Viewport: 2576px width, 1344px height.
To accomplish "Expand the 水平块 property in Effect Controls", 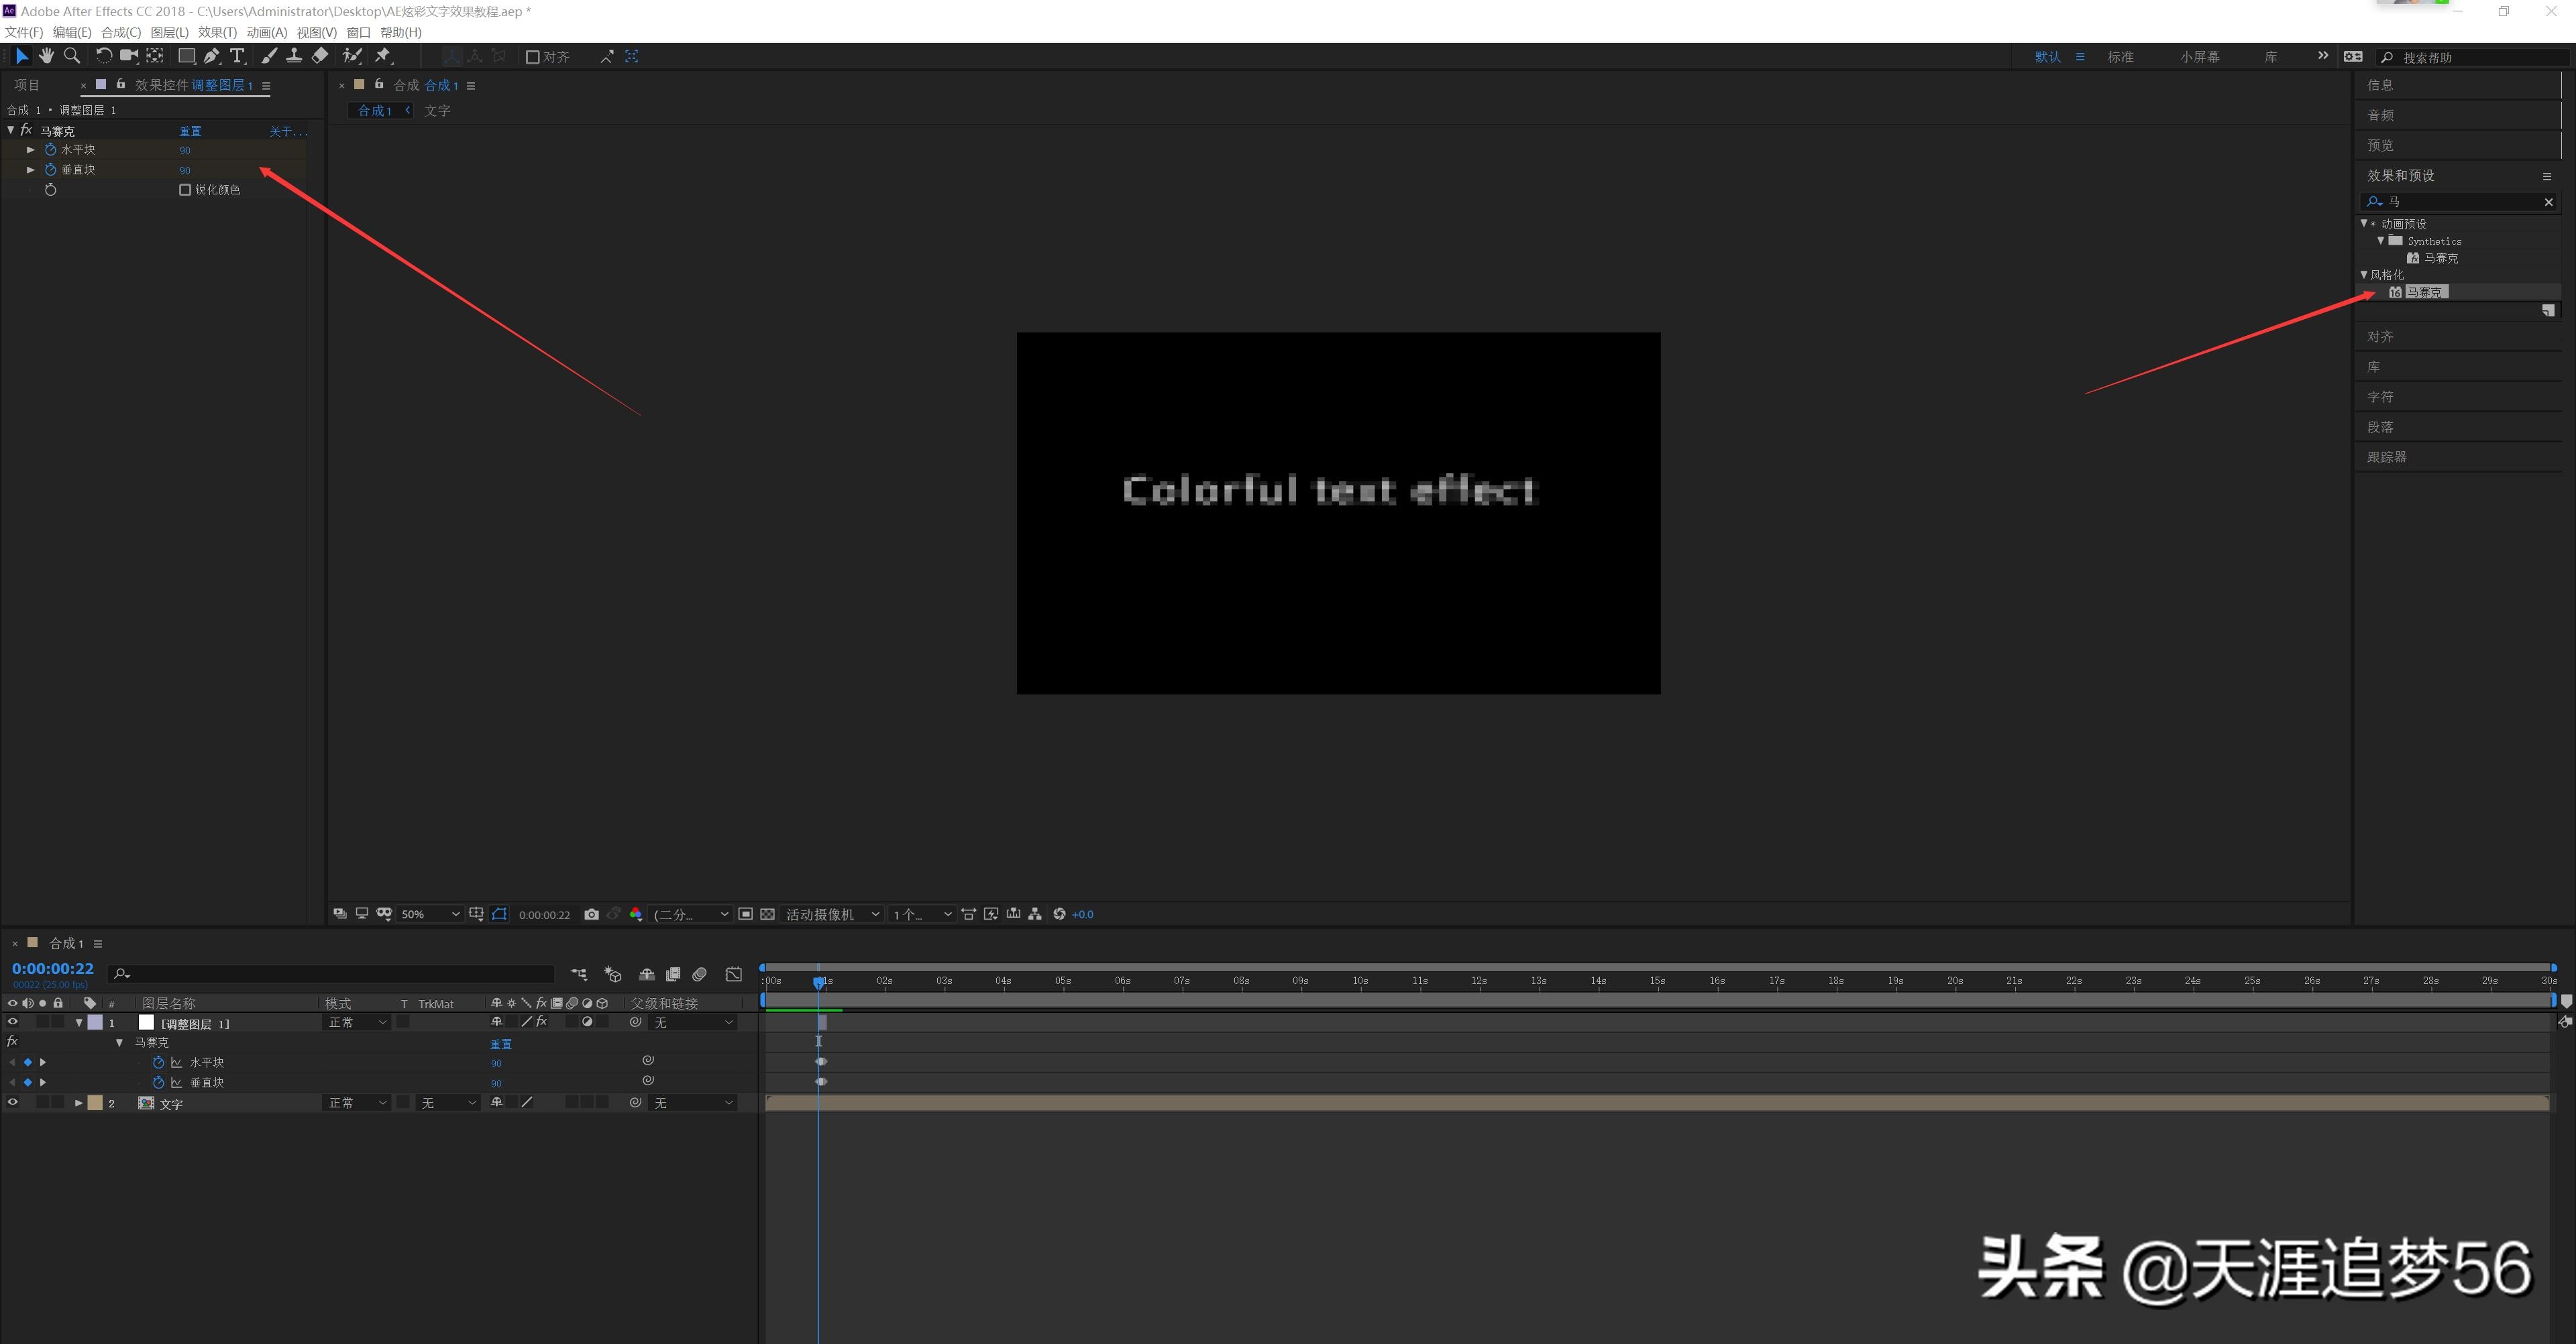I will click(x=31, y=150).
